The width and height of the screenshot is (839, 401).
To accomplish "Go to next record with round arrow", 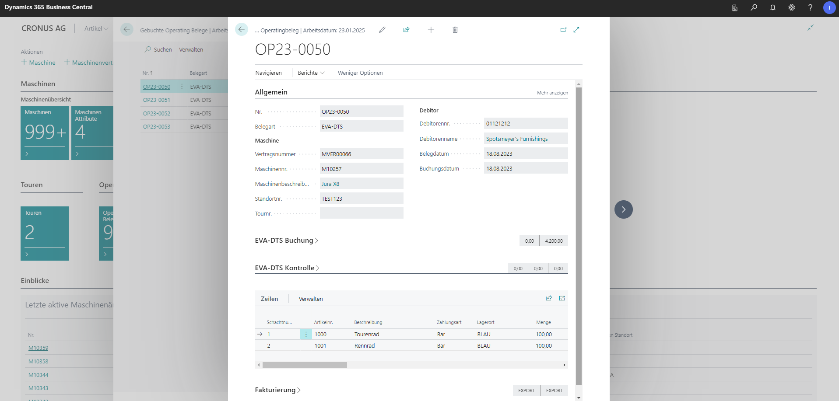I will click(623, 209).
